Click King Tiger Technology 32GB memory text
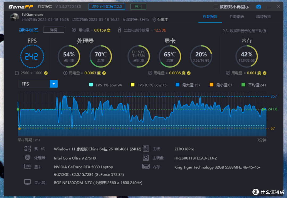The width and height of the screenshot is (287, 198). pos(217,167)
